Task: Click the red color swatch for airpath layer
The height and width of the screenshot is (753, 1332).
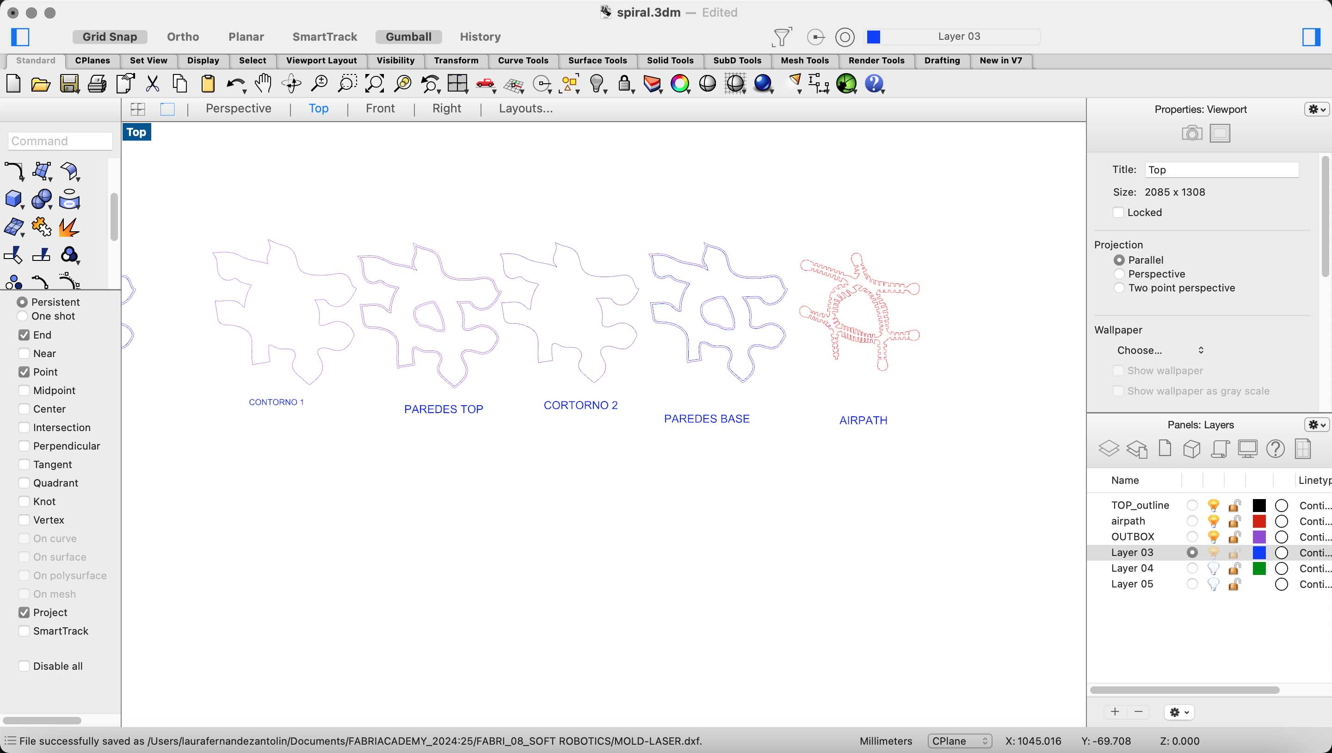Action: click(x=1259, y=521)
